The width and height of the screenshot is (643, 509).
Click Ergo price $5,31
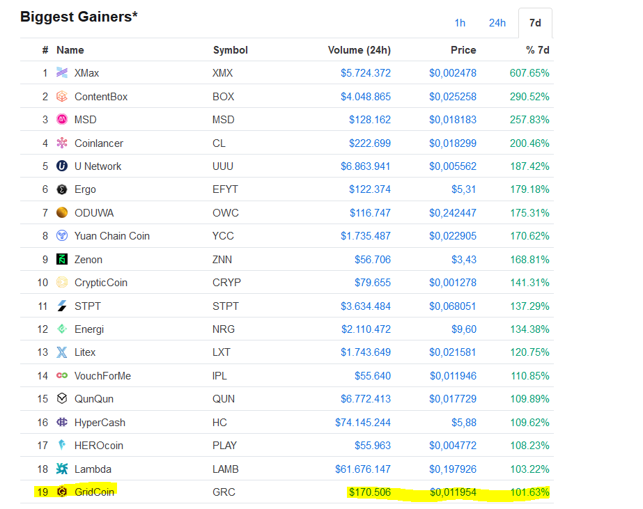[x=464, y=189]
